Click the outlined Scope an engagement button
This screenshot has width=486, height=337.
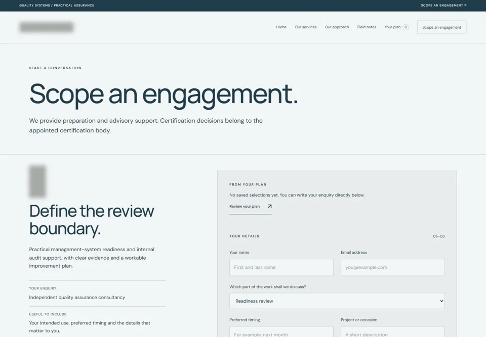point(441,27)
